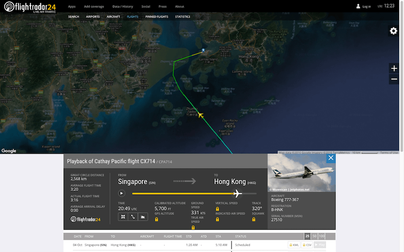Zoom in the map with plus button
The image size is (404, 252).
pyautogui.click(x=394, y=68)
